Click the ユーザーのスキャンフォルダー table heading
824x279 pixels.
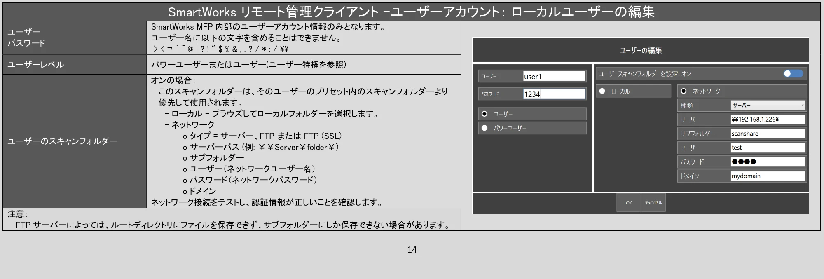click(x=62, y=141)
